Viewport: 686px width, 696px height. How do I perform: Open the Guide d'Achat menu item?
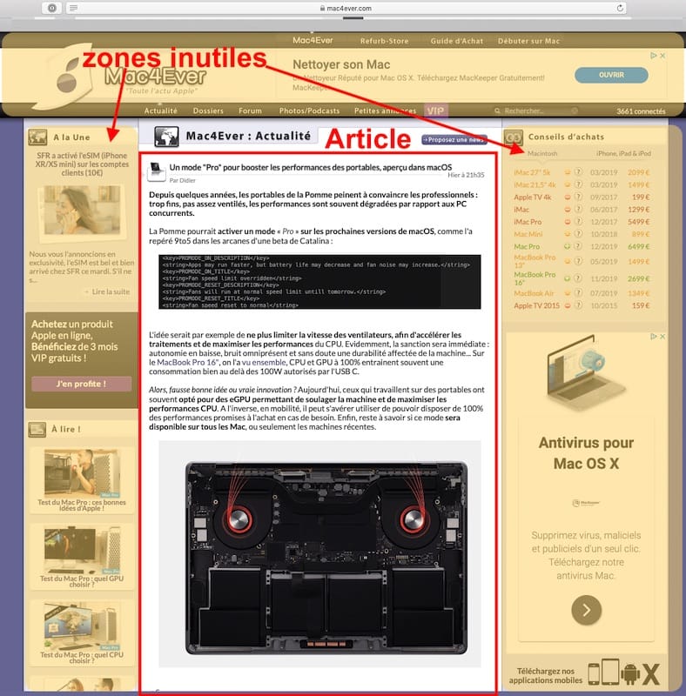[456, 41]
